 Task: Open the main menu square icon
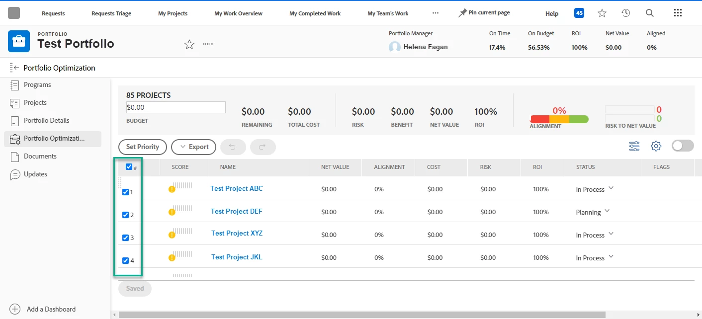(14, 13)
